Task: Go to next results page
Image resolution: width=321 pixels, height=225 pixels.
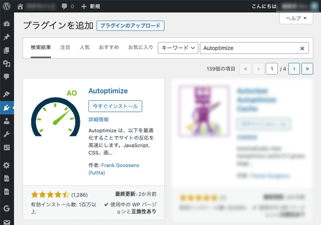Action: click(294, 68)
